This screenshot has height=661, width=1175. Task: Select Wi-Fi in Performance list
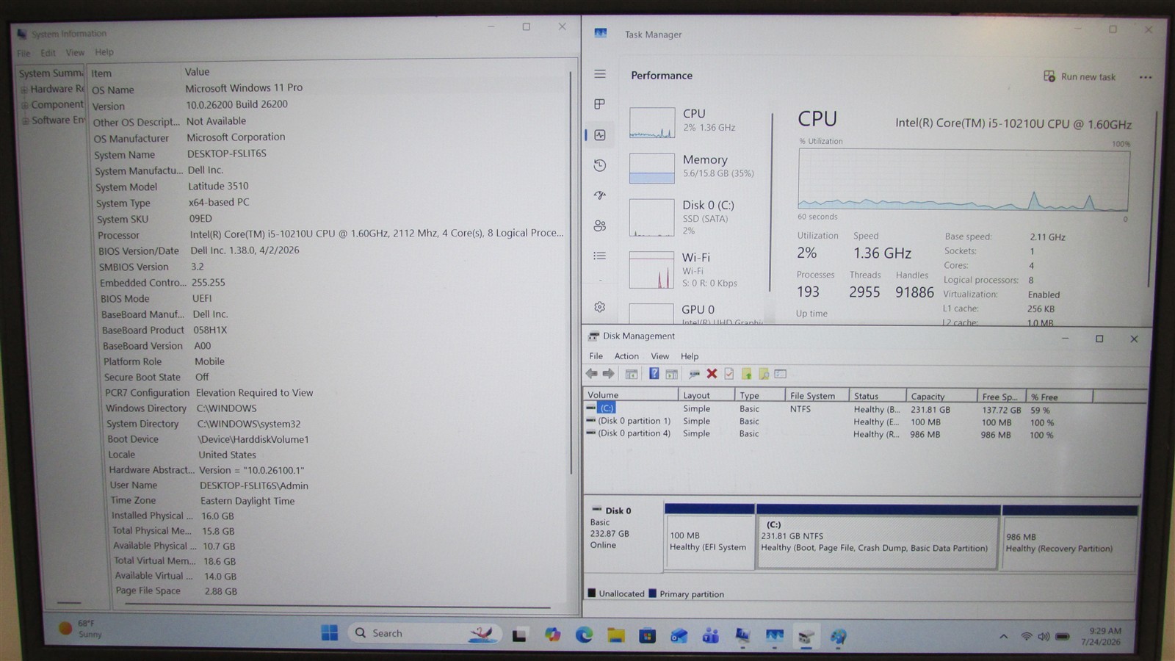pyautogui.click(x=693, y=270)
